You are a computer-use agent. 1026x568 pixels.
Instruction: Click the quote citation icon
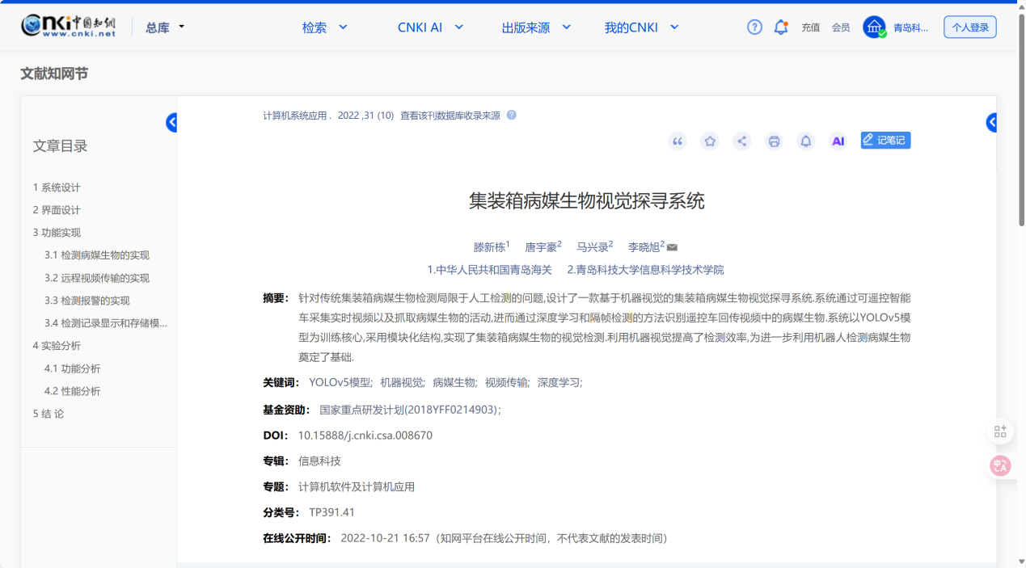[x=678, y=141]
